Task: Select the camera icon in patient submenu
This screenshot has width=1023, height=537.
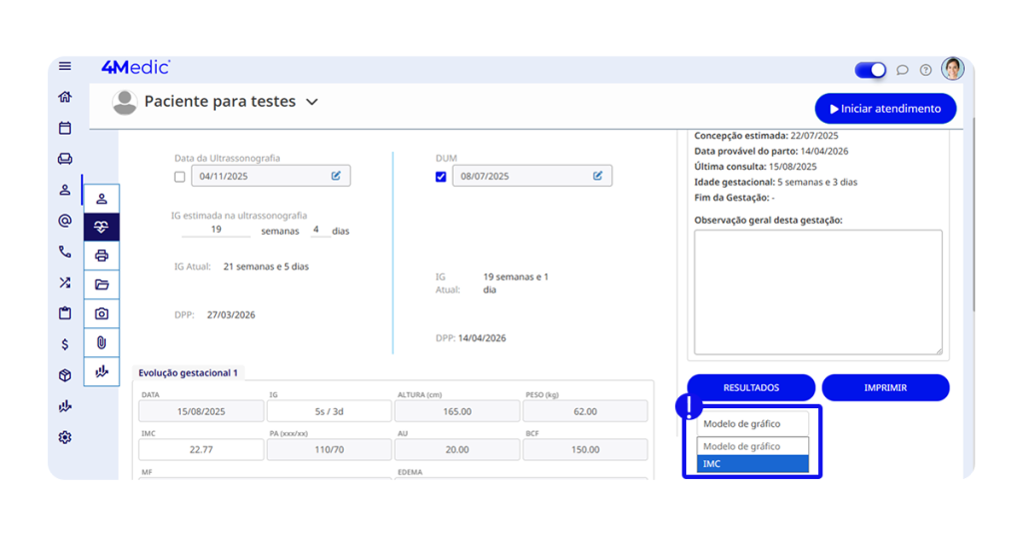Action: point(101,313)
